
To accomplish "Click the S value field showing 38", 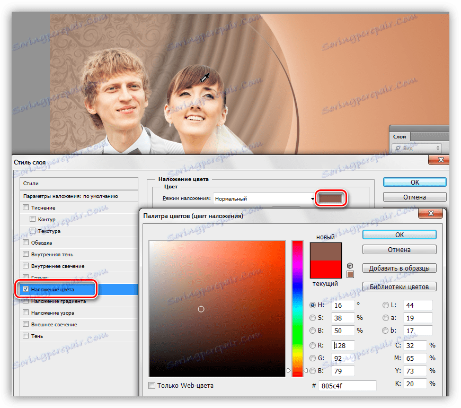I will coord(343,318).
